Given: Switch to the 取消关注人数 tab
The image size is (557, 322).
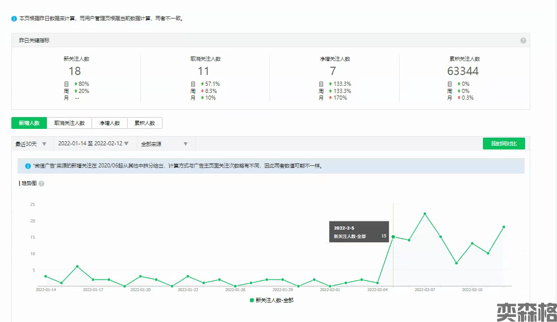Looking at the screenshot, I should [69, 123].
